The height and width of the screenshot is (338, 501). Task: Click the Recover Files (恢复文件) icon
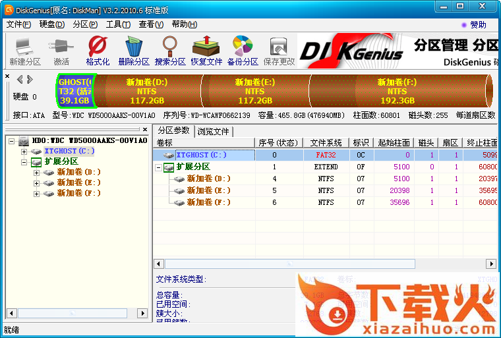[206, 51]
